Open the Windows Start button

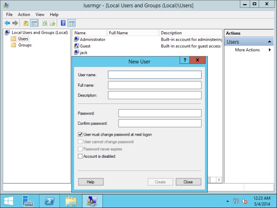tap(9, 201)
